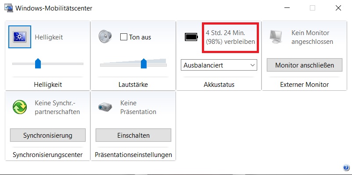Click the projector presentation icon
The width and height of the screenshot is (352, 175).
pyautogui.click(x=105, y=107)
